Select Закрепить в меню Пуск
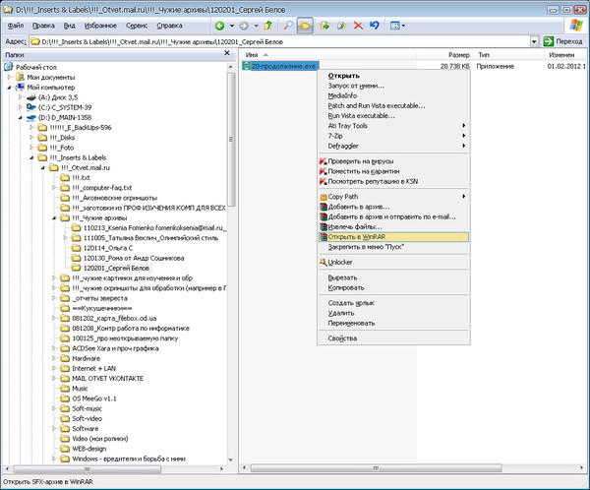This screenshot has width=590, height=490. pos(393,247)
